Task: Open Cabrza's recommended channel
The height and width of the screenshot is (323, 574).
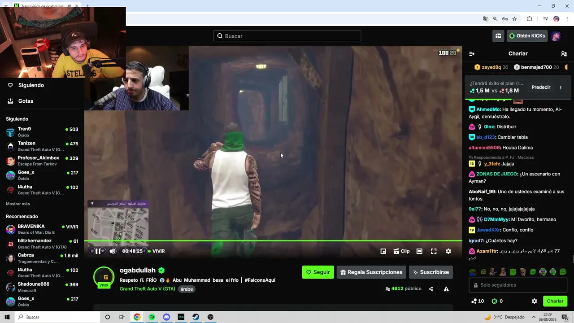Action: [42, 258]
